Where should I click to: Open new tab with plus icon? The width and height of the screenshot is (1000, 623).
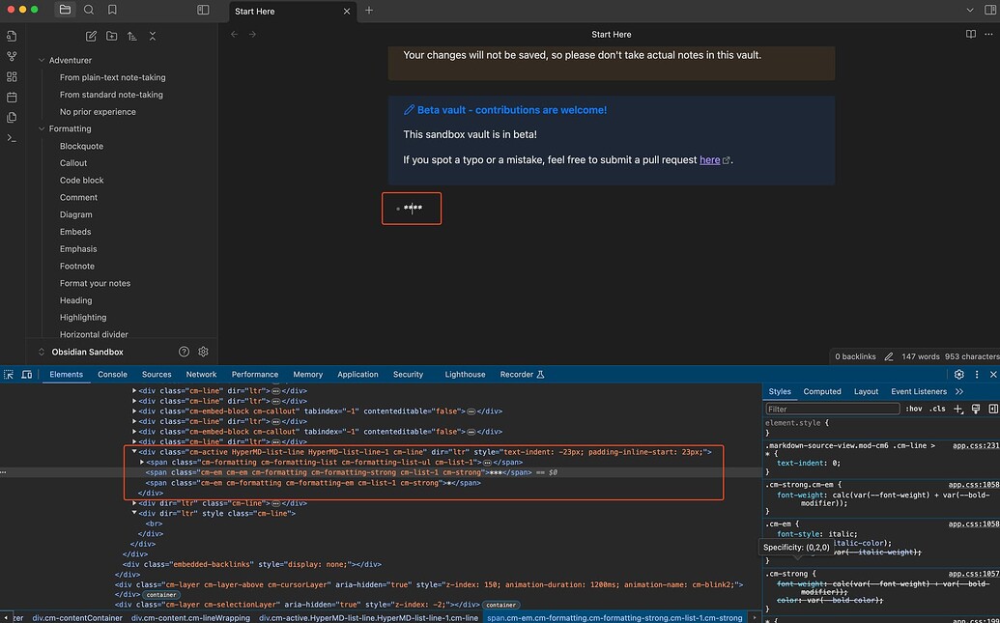[369, 11]
